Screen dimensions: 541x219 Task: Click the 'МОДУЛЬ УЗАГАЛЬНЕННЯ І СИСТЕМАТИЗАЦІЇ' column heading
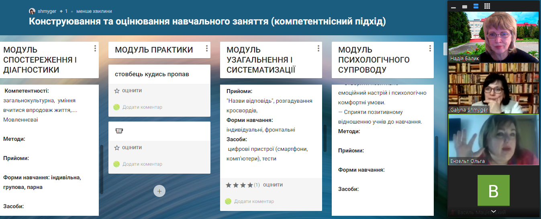pos(261,60)
